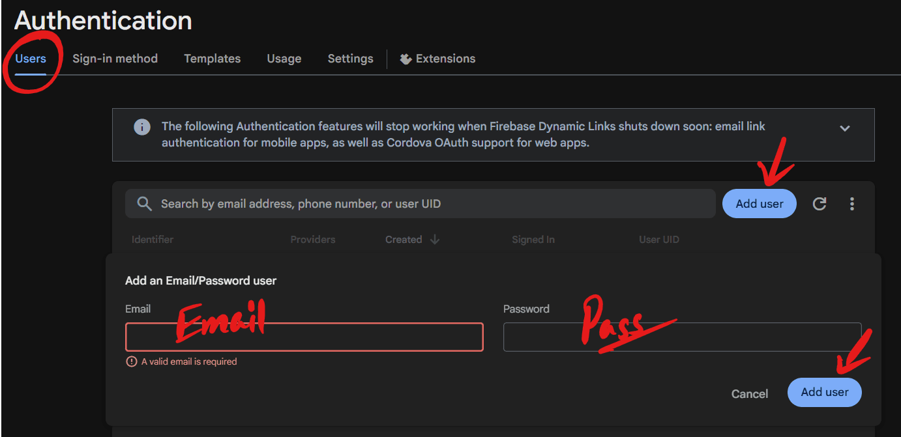The image size is (901, 437).
Task: Click the Authentication page title
Action: pyautogui.click(x=103, y=21)
